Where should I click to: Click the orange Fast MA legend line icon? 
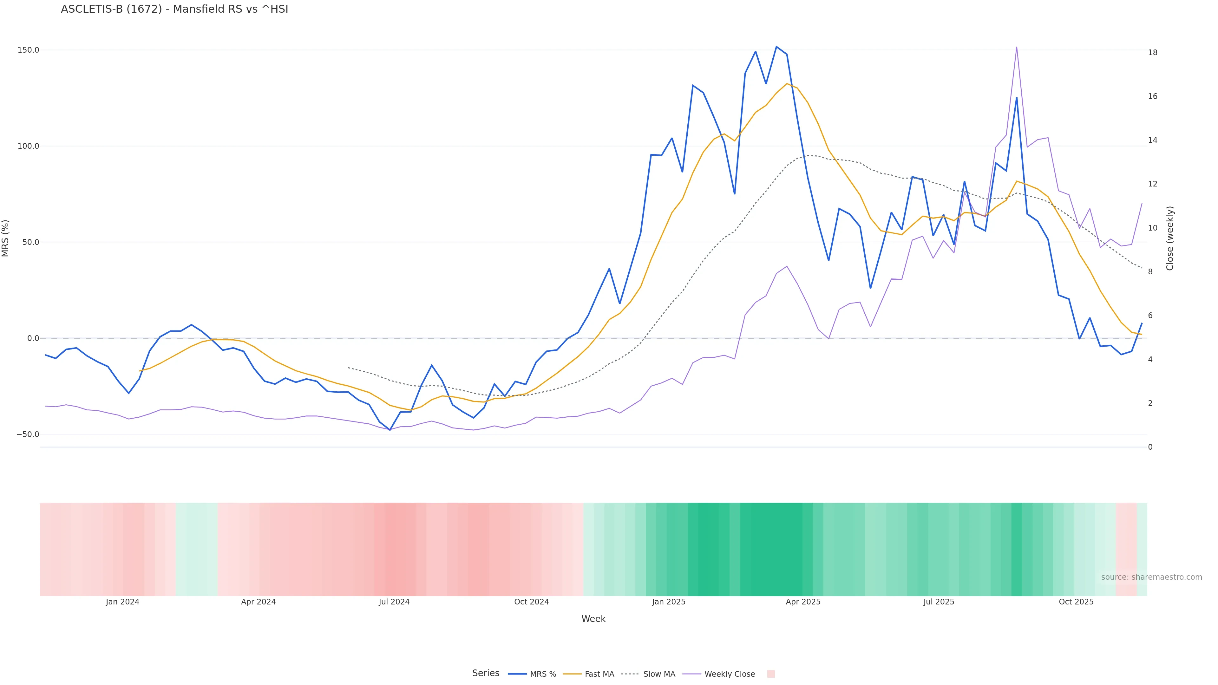(x=573, y=674)
